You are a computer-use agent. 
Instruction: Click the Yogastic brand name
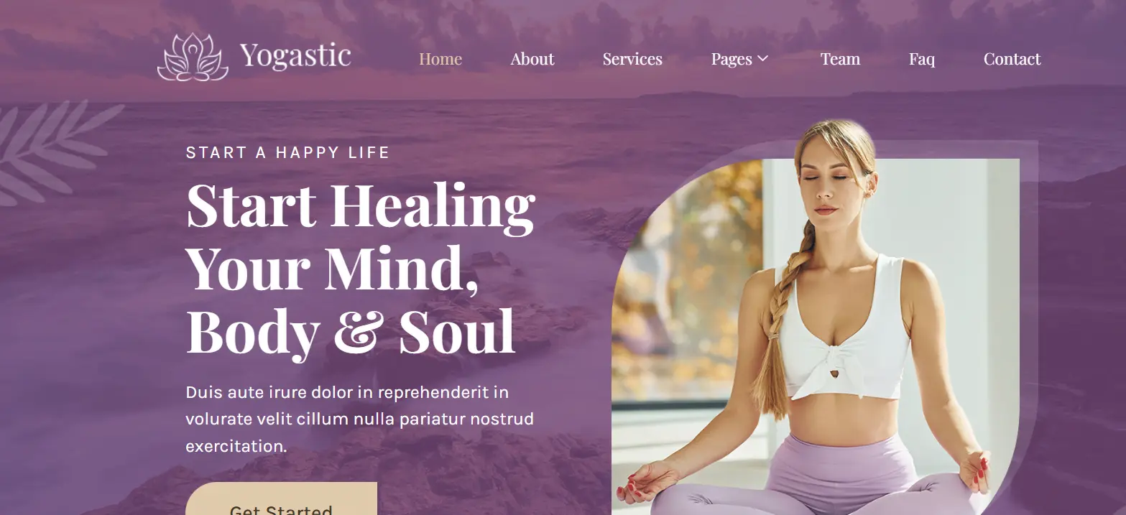point(295,55)
